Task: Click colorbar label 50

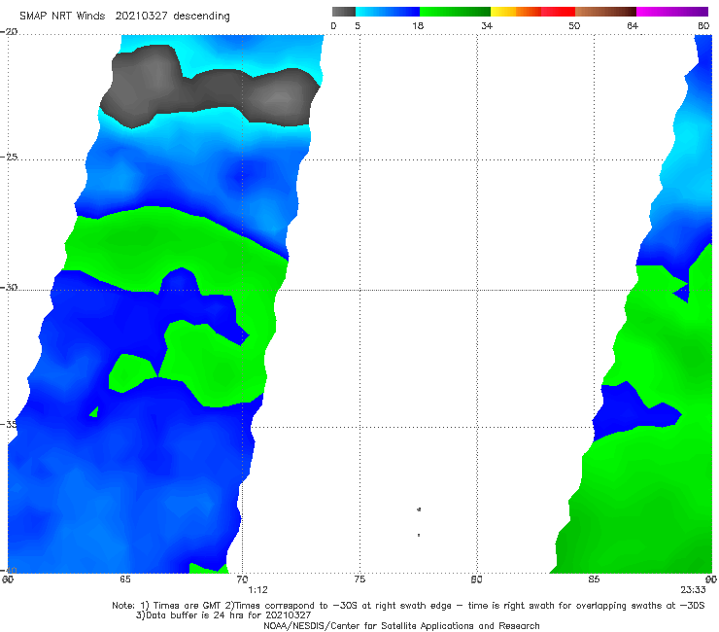Action: [574, 26]
